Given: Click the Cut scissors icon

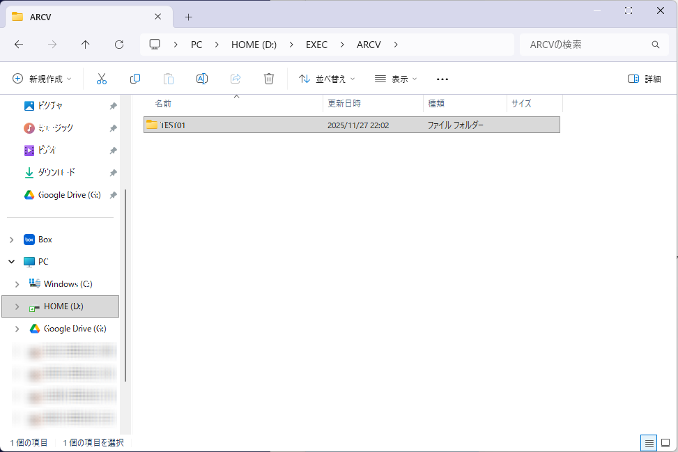Looking at the screenshot, I should pyautogui.click(x=102, y=79).
